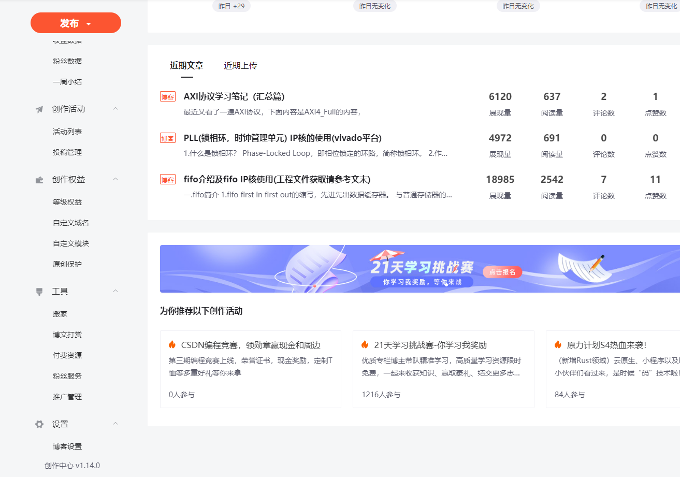Click the 点击报名 button on the banner
The image size is (680, 477).
coord(501,272)
